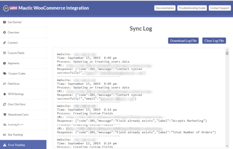This screenshot has height=149, width=233.
Task: Click the sync log scrollbar thumb
Action: pos(227,53)
